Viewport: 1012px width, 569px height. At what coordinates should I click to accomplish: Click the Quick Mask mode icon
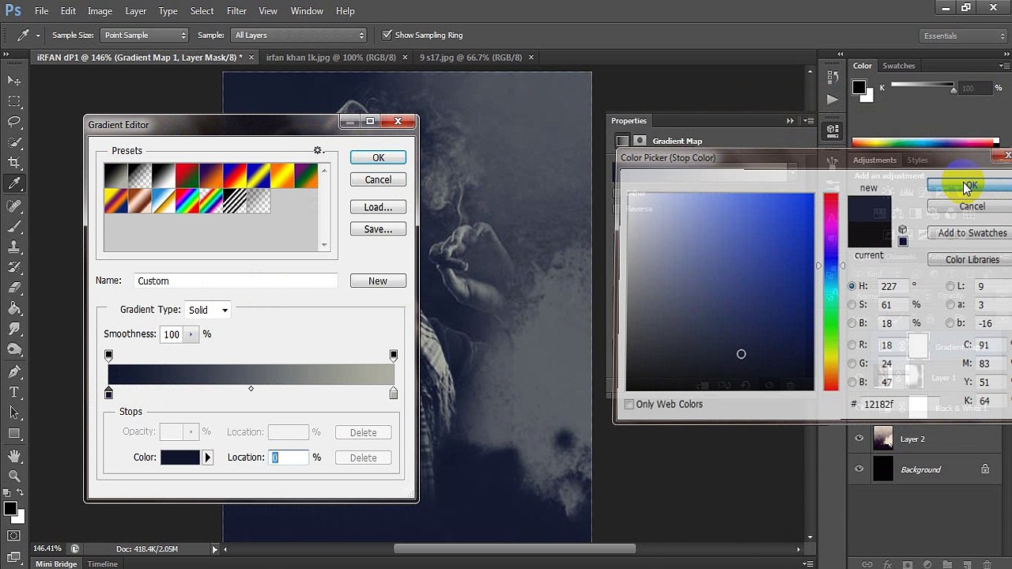(x=14, y=536)
